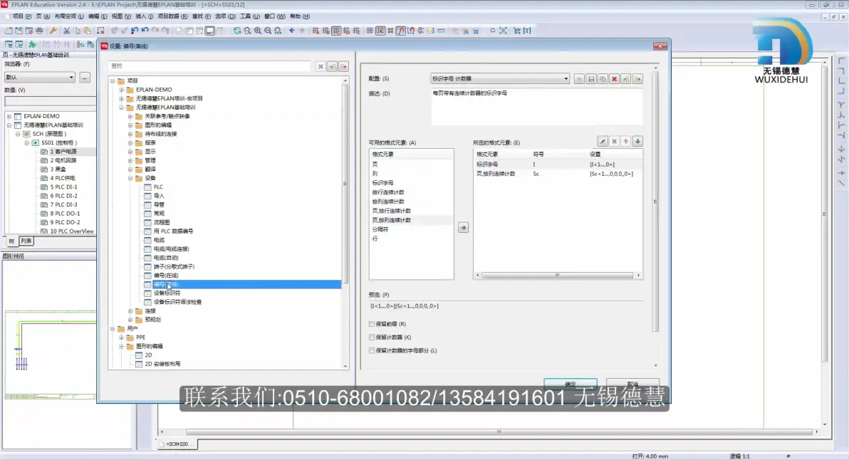Open the 项目 (P) menu
Screen dimensions: 849x460
coord(21,16)
